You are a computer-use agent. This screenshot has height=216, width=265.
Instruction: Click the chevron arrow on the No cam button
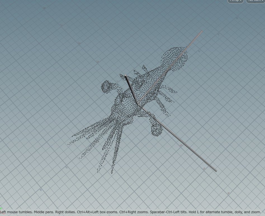pos(262,1)
